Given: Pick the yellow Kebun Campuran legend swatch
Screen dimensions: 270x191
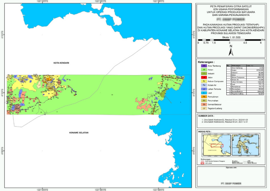Looking at the screenshot, I should click(204, 81).
